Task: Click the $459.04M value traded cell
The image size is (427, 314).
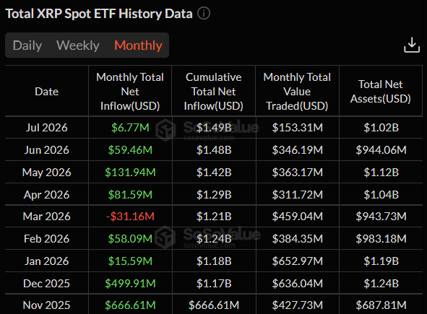Action: point(298,217)
